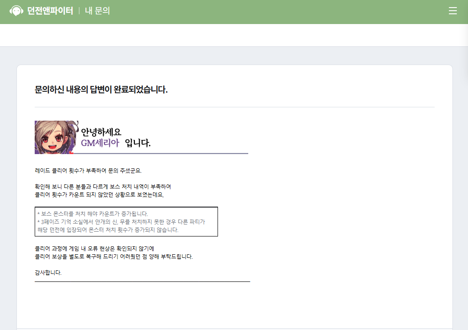
Task: Open the hamburger menu in the header
Action: 453,11
